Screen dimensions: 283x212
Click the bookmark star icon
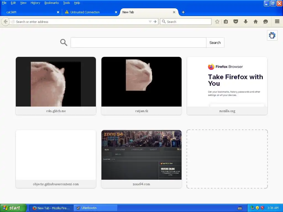[x=217, y=22]
